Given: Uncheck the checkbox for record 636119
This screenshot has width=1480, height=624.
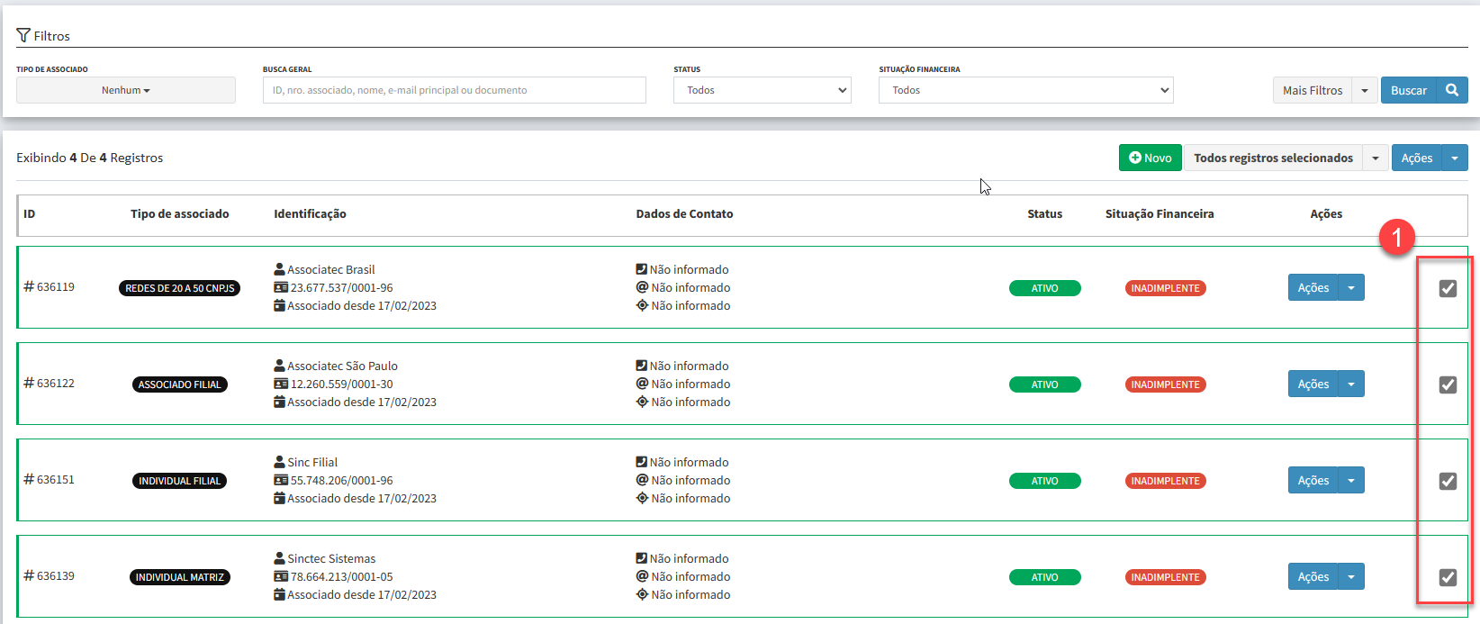Looking at the screenshot, I should [1448, 288].
